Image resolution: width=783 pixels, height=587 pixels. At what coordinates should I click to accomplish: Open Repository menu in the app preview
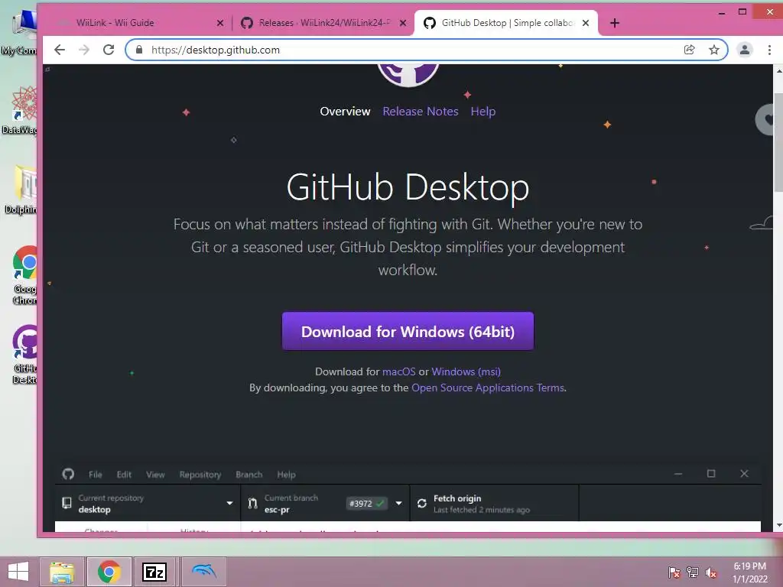(x=200, y=475)
